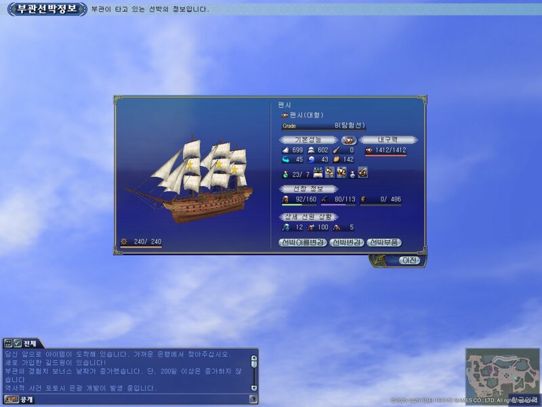542x407 pixels.
Task: Click the crew icon beside value 5
Action: click(x=336, y=227)
